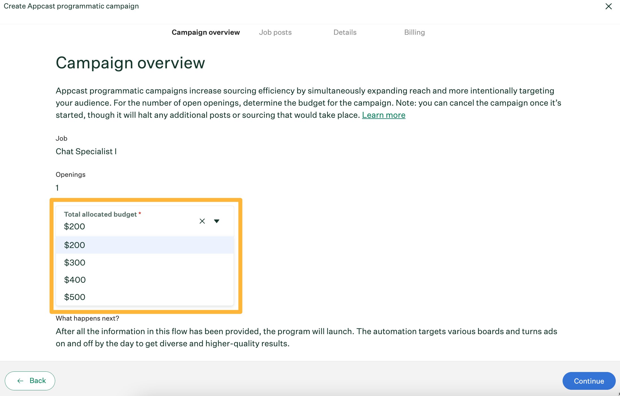The image size is (620, 396).
Task: Proceed with the Continue button
Action: [x=589, y=381]
